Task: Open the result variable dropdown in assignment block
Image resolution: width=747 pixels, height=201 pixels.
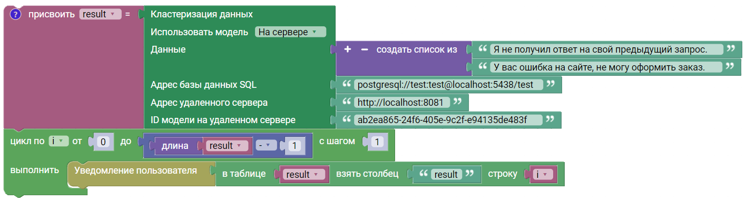Action: [x=100, y=15]
